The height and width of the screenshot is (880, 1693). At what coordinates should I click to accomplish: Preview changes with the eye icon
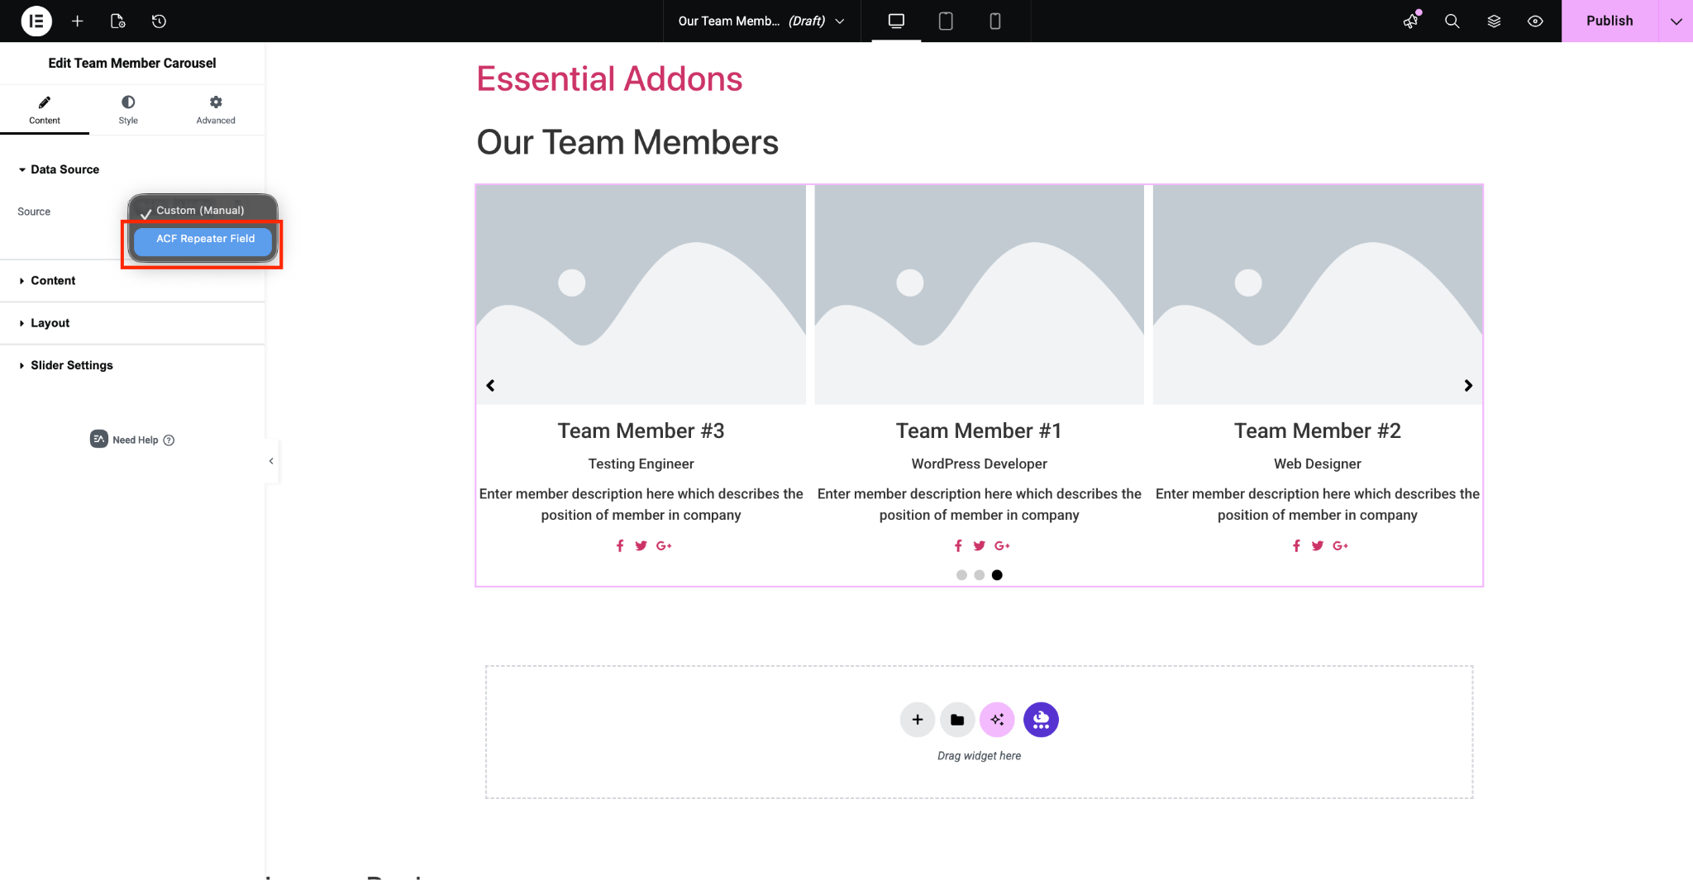pos(1535,21)
